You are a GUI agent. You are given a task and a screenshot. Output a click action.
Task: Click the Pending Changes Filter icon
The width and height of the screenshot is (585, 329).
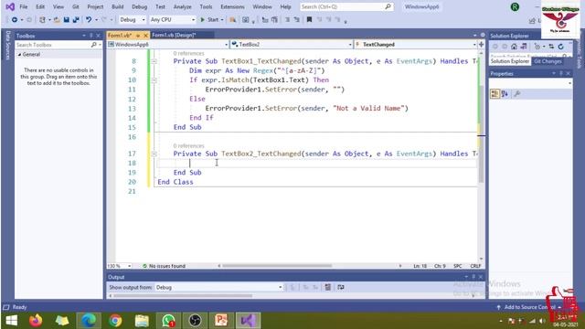537,47
